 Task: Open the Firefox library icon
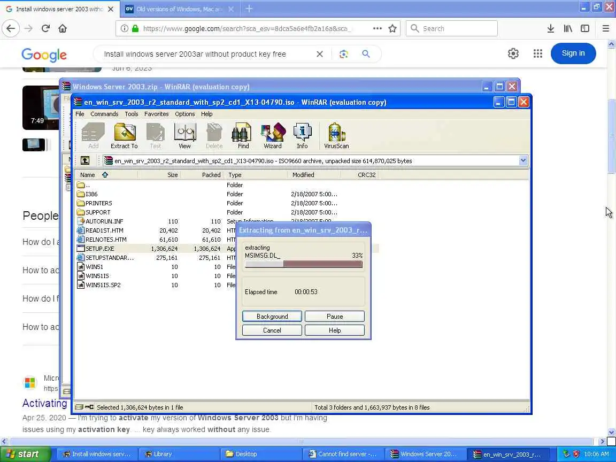pos(568,28)
